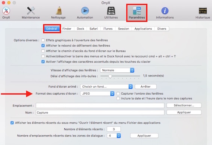Screen dimensions: 212x145
Task: Uncheck Activer l'affichage des caractères accentués
Action: coord(43,62)
